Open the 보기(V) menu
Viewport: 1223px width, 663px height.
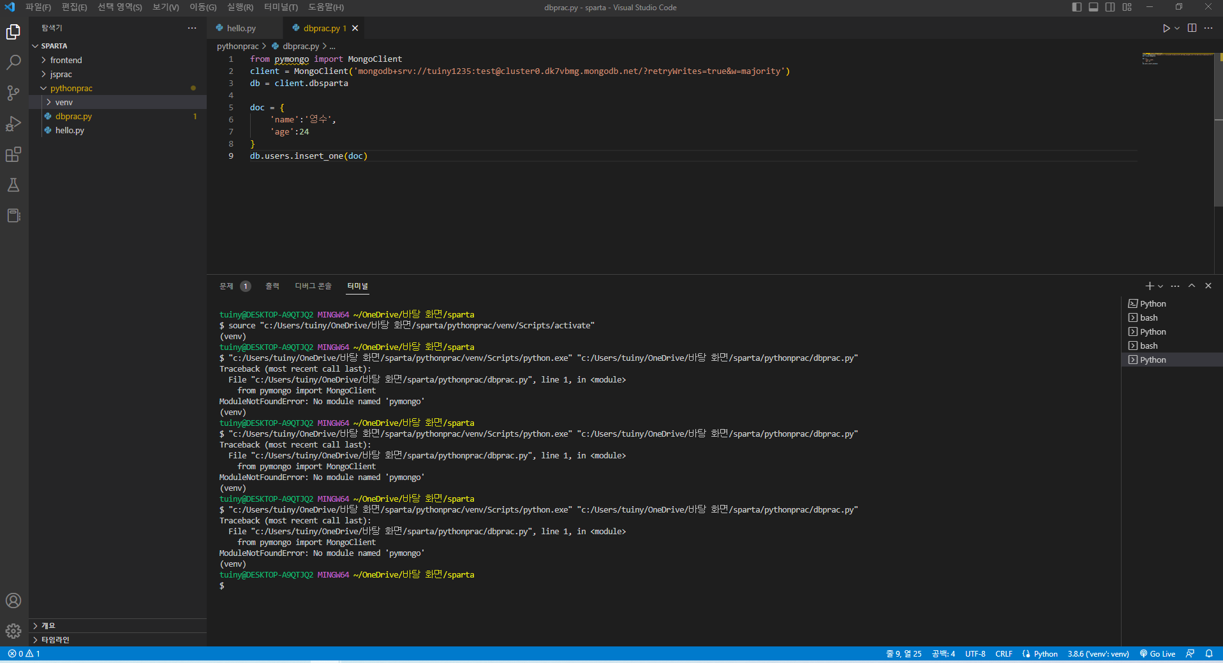pos(166,7)
